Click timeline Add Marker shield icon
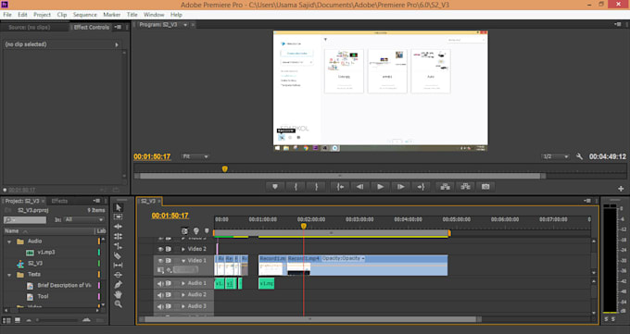This screenshot has width=630, height=334. pos(207,230)
